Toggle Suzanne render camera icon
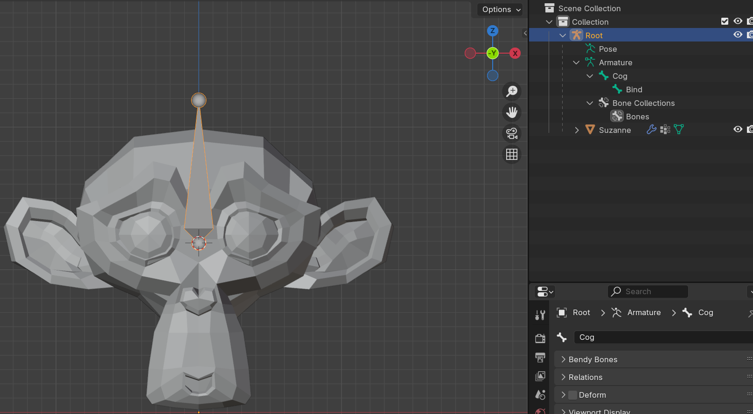Viewport: 753px width, 414px height. pos(750,129)
